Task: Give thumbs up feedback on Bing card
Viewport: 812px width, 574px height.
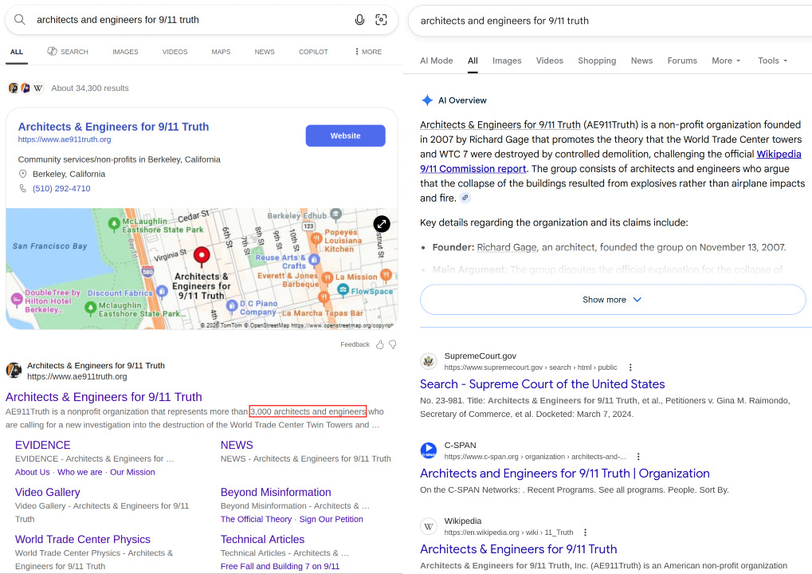Action: pos(379,344)
